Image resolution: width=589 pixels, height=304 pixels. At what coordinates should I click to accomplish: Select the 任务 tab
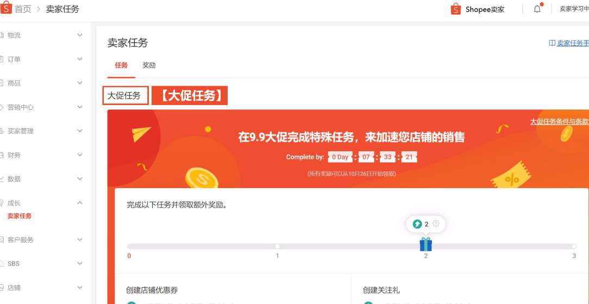[121, 66]
